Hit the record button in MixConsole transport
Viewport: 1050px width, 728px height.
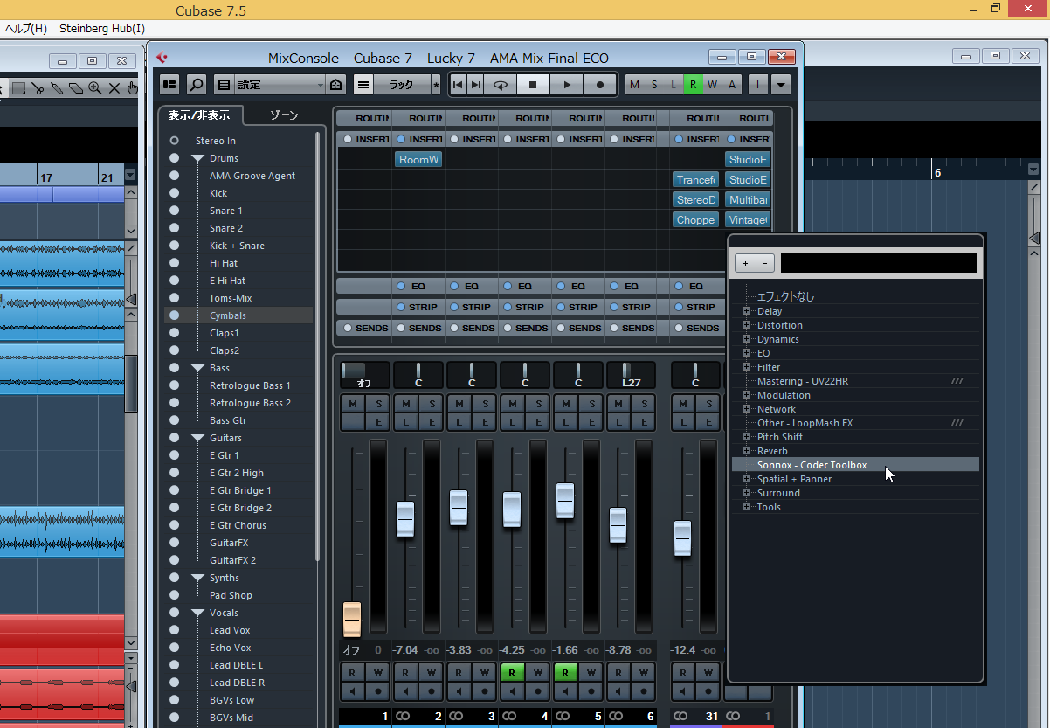point(599,85)
